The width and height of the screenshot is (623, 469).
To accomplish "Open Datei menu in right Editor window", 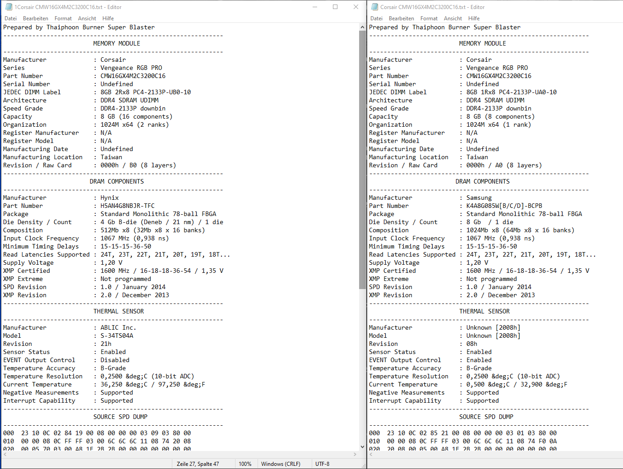I will coord(376,18).
